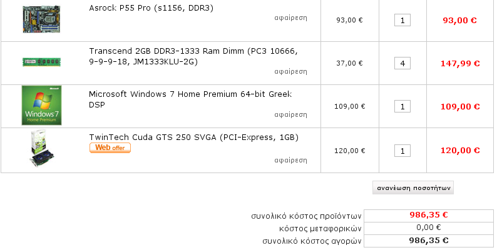Click the Asrock P55 Pro motherboard thumbnail

click(x=42, y=19)
